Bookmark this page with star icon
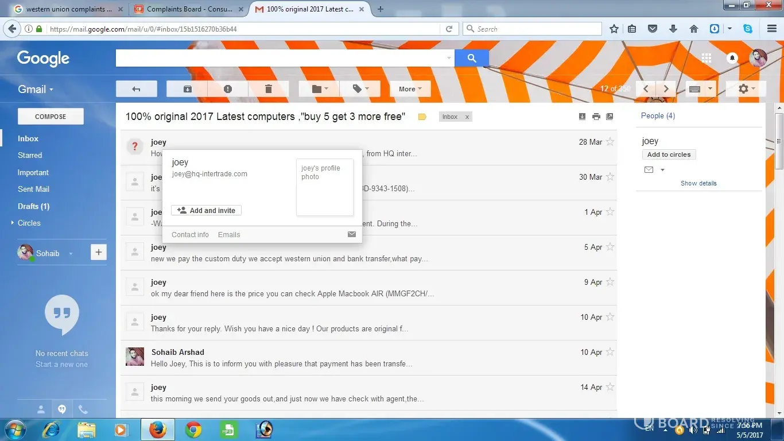Viewport: 784px width, 441px height. (614, 29)
